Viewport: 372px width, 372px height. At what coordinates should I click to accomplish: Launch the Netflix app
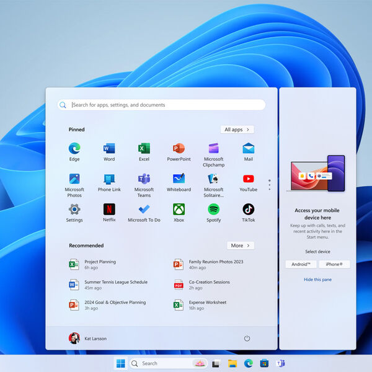click(x=109, y=210)
